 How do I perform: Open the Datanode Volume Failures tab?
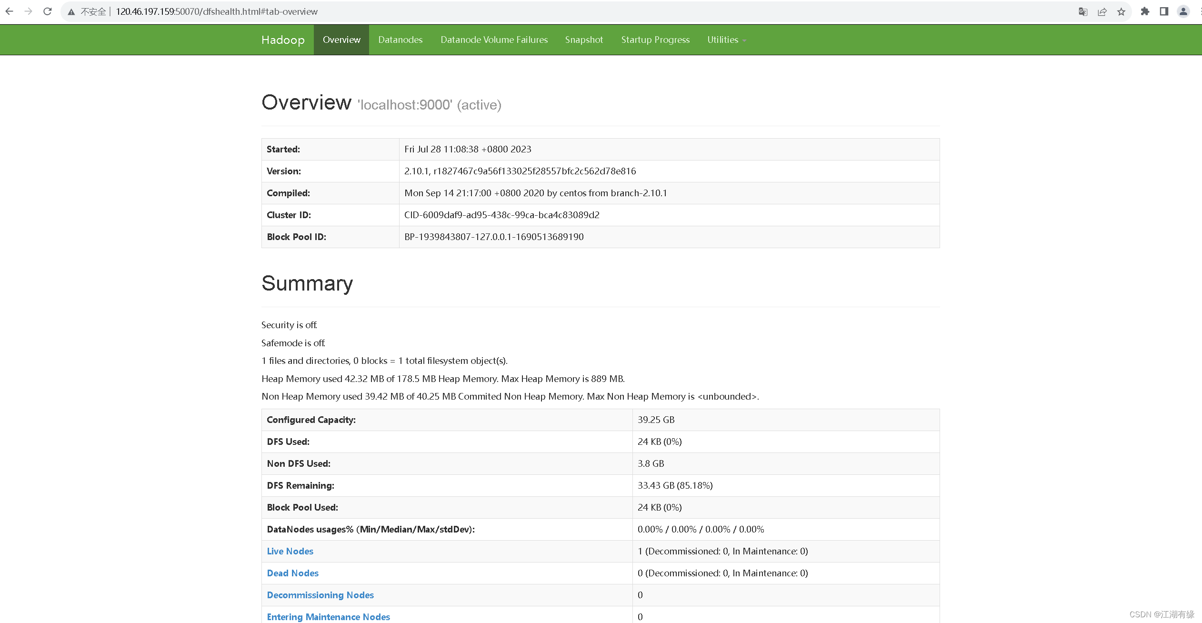[x=494, y=40]
